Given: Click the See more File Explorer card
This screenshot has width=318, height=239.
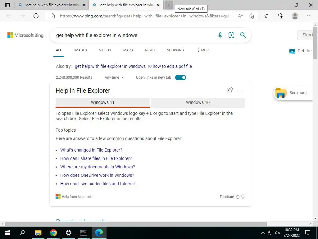Looking at the screenshot, I should pyautogui.click(x=293, y=93).
